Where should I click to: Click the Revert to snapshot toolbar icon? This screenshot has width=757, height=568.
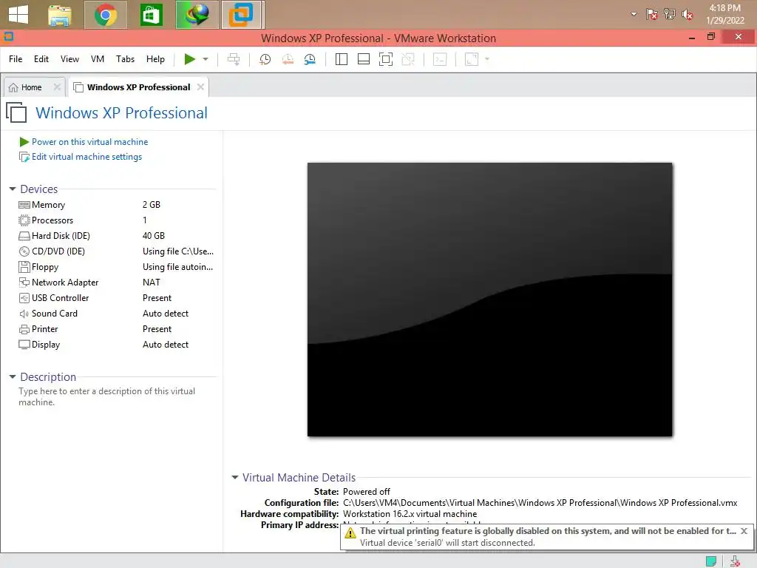click(x=288, y=59)
